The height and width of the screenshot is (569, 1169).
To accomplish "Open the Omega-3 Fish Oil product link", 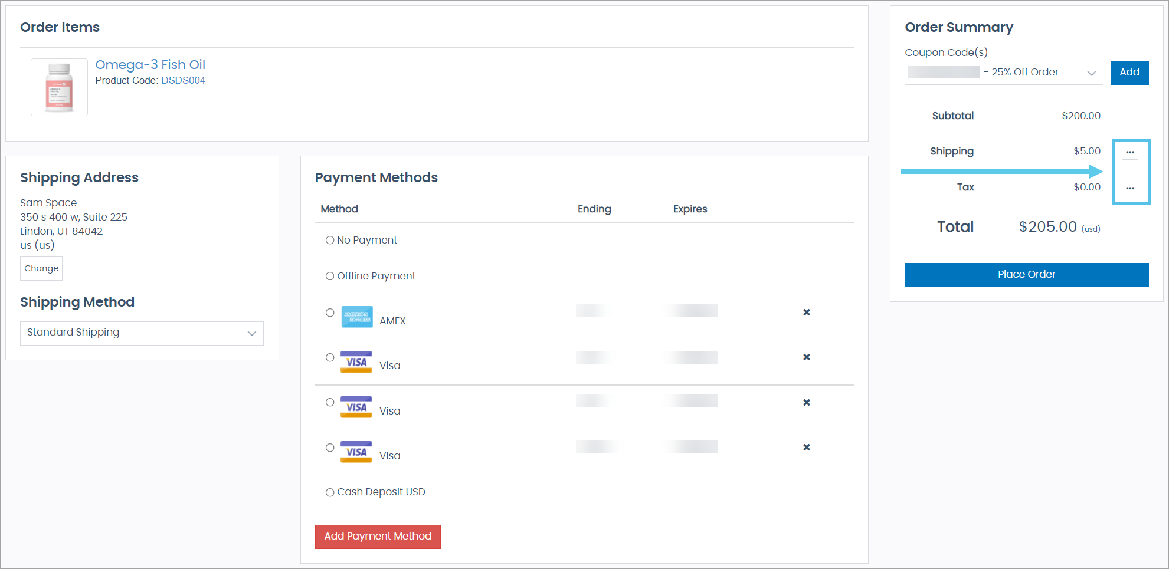I will click(150, 65).
